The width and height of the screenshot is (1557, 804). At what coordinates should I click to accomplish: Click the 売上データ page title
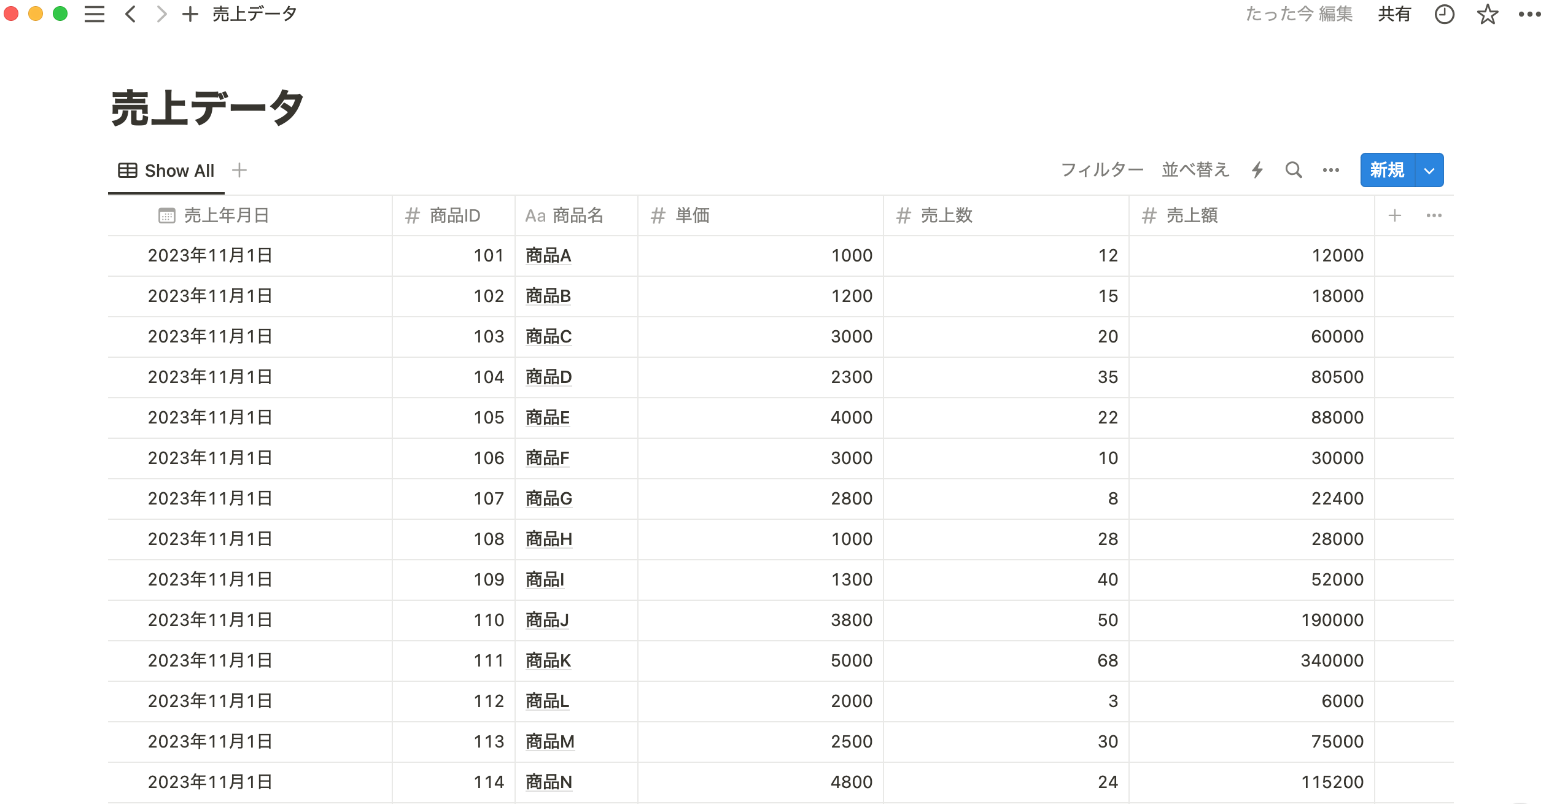(208, 108)
